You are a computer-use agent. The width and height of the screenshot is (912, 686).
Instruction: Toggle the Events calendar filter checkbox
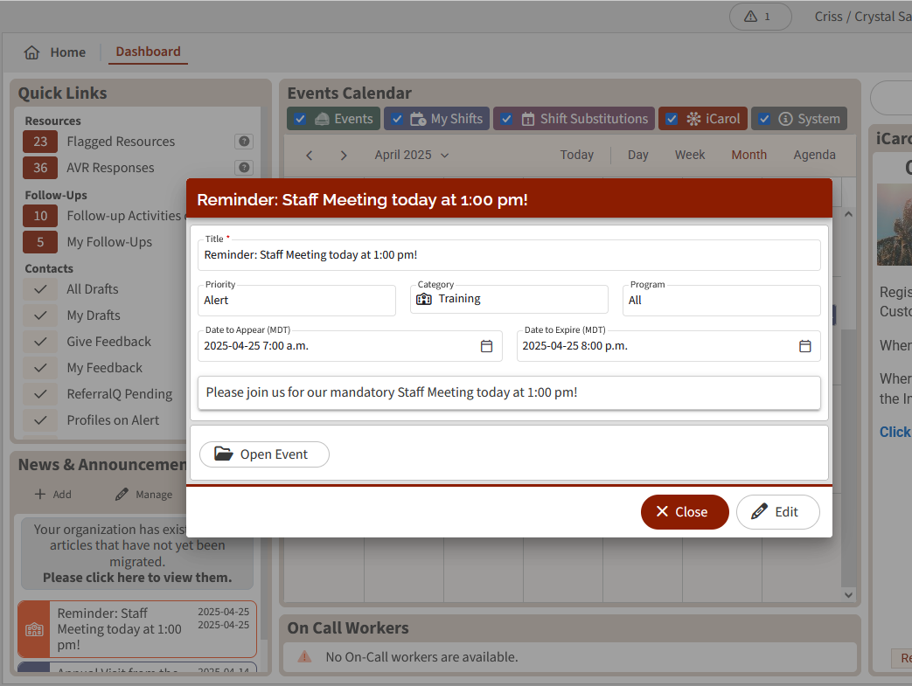[x=300, y=119]
